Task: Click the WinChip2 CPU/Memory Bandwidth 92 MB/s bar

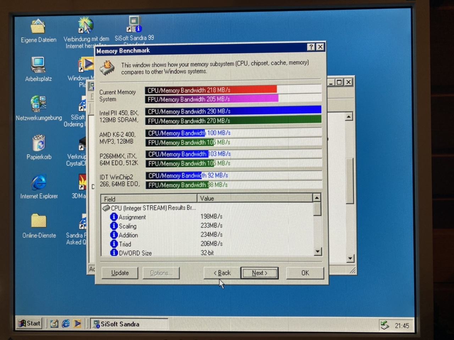Action: 234,175
